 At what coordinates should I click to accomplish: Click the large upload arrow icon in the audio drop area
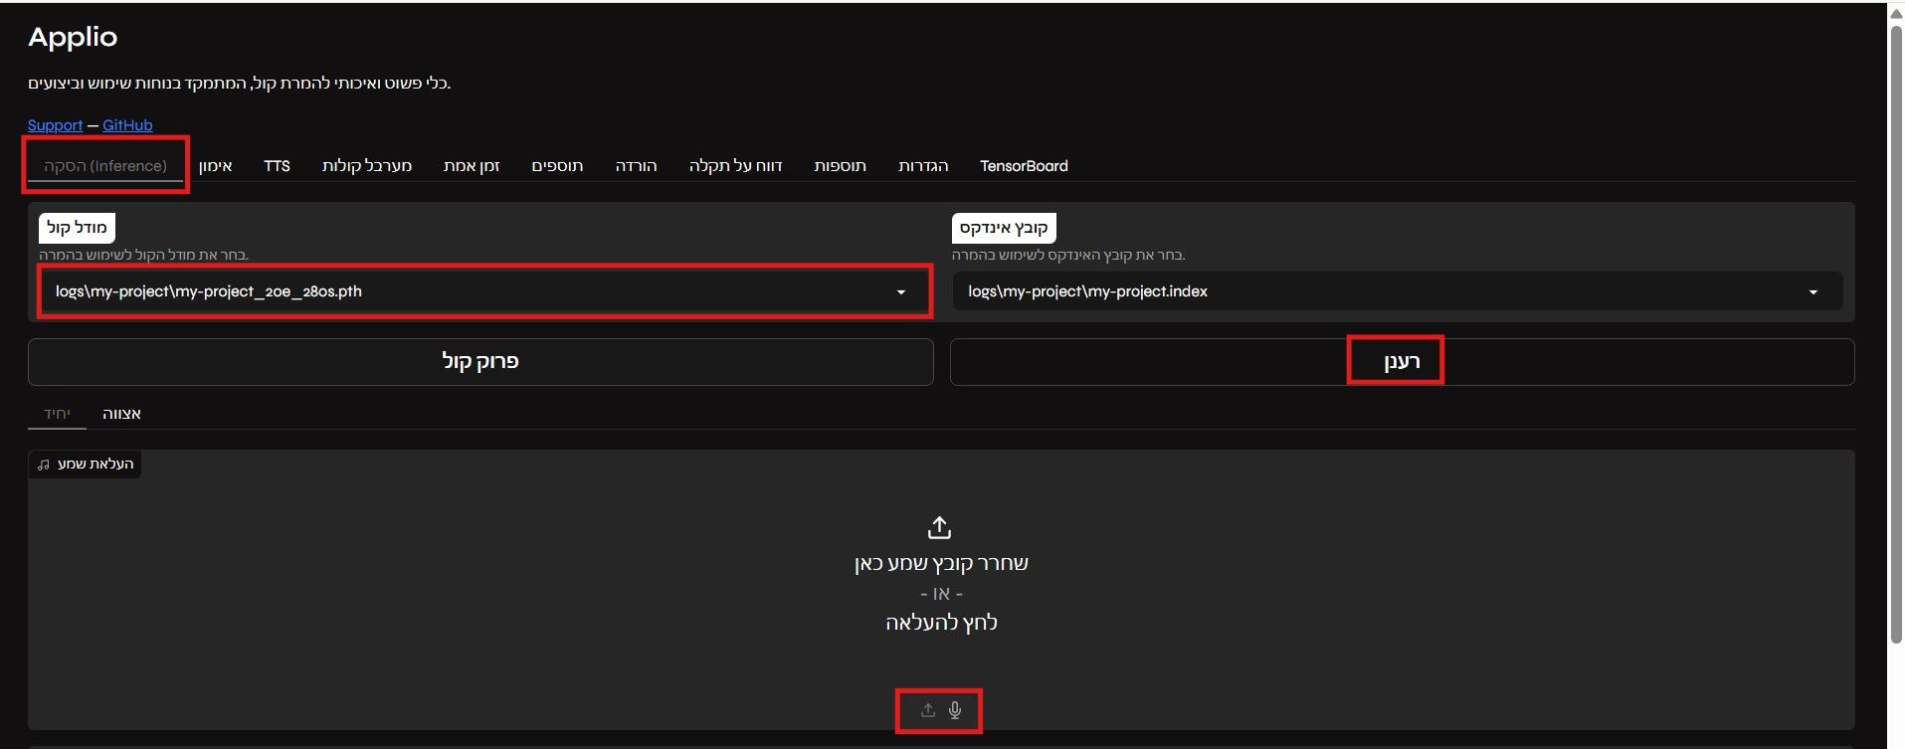[x=939, y=526]
